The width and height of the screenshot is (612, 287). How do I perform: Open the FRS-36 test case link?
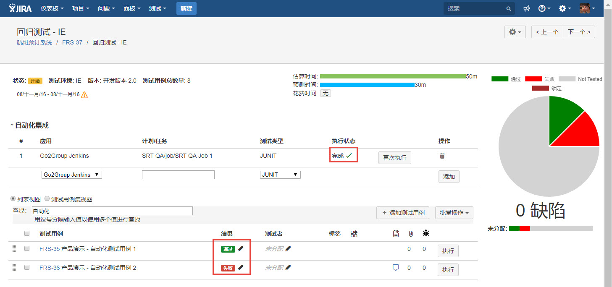click(x=50, y=268)
